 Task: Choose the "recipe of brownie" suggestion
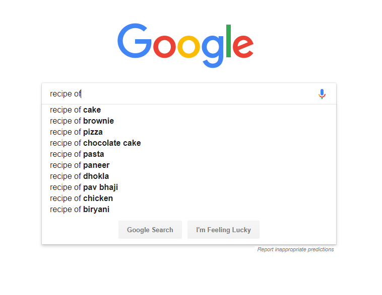(82, 121)
